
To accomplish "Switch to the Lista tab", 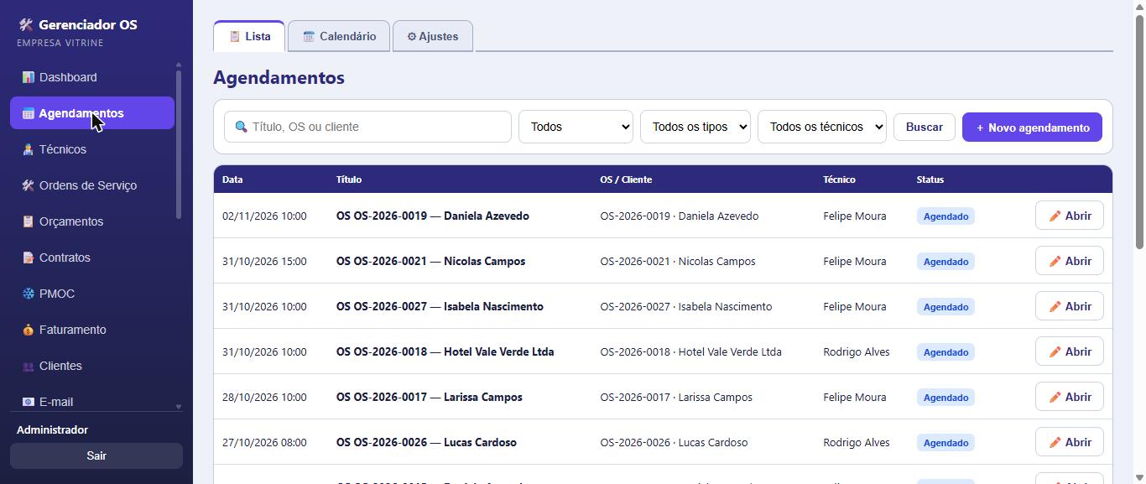I will click(x=249, y=36).
